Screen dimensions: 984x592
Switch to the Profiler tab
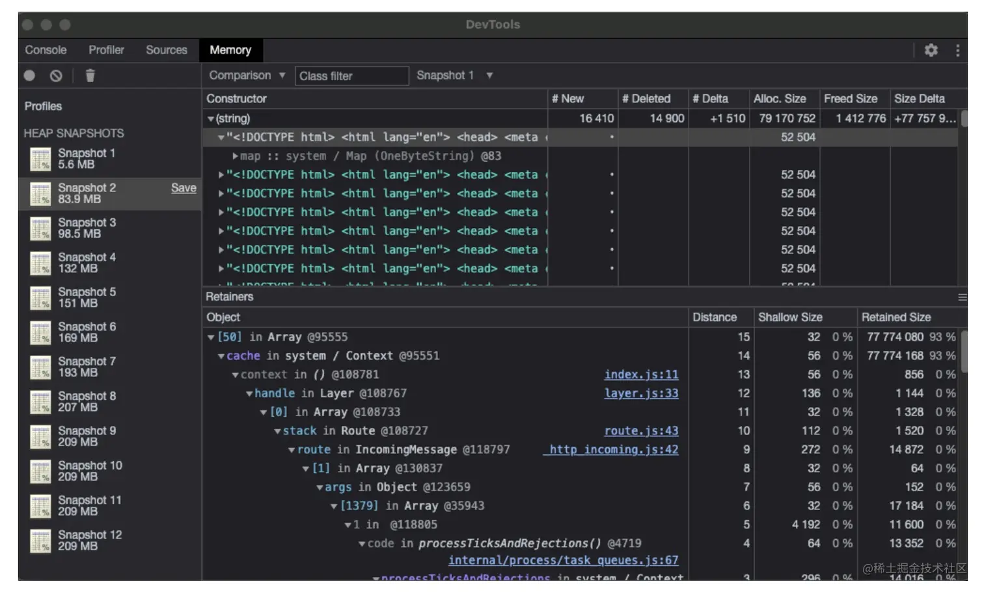106,50
